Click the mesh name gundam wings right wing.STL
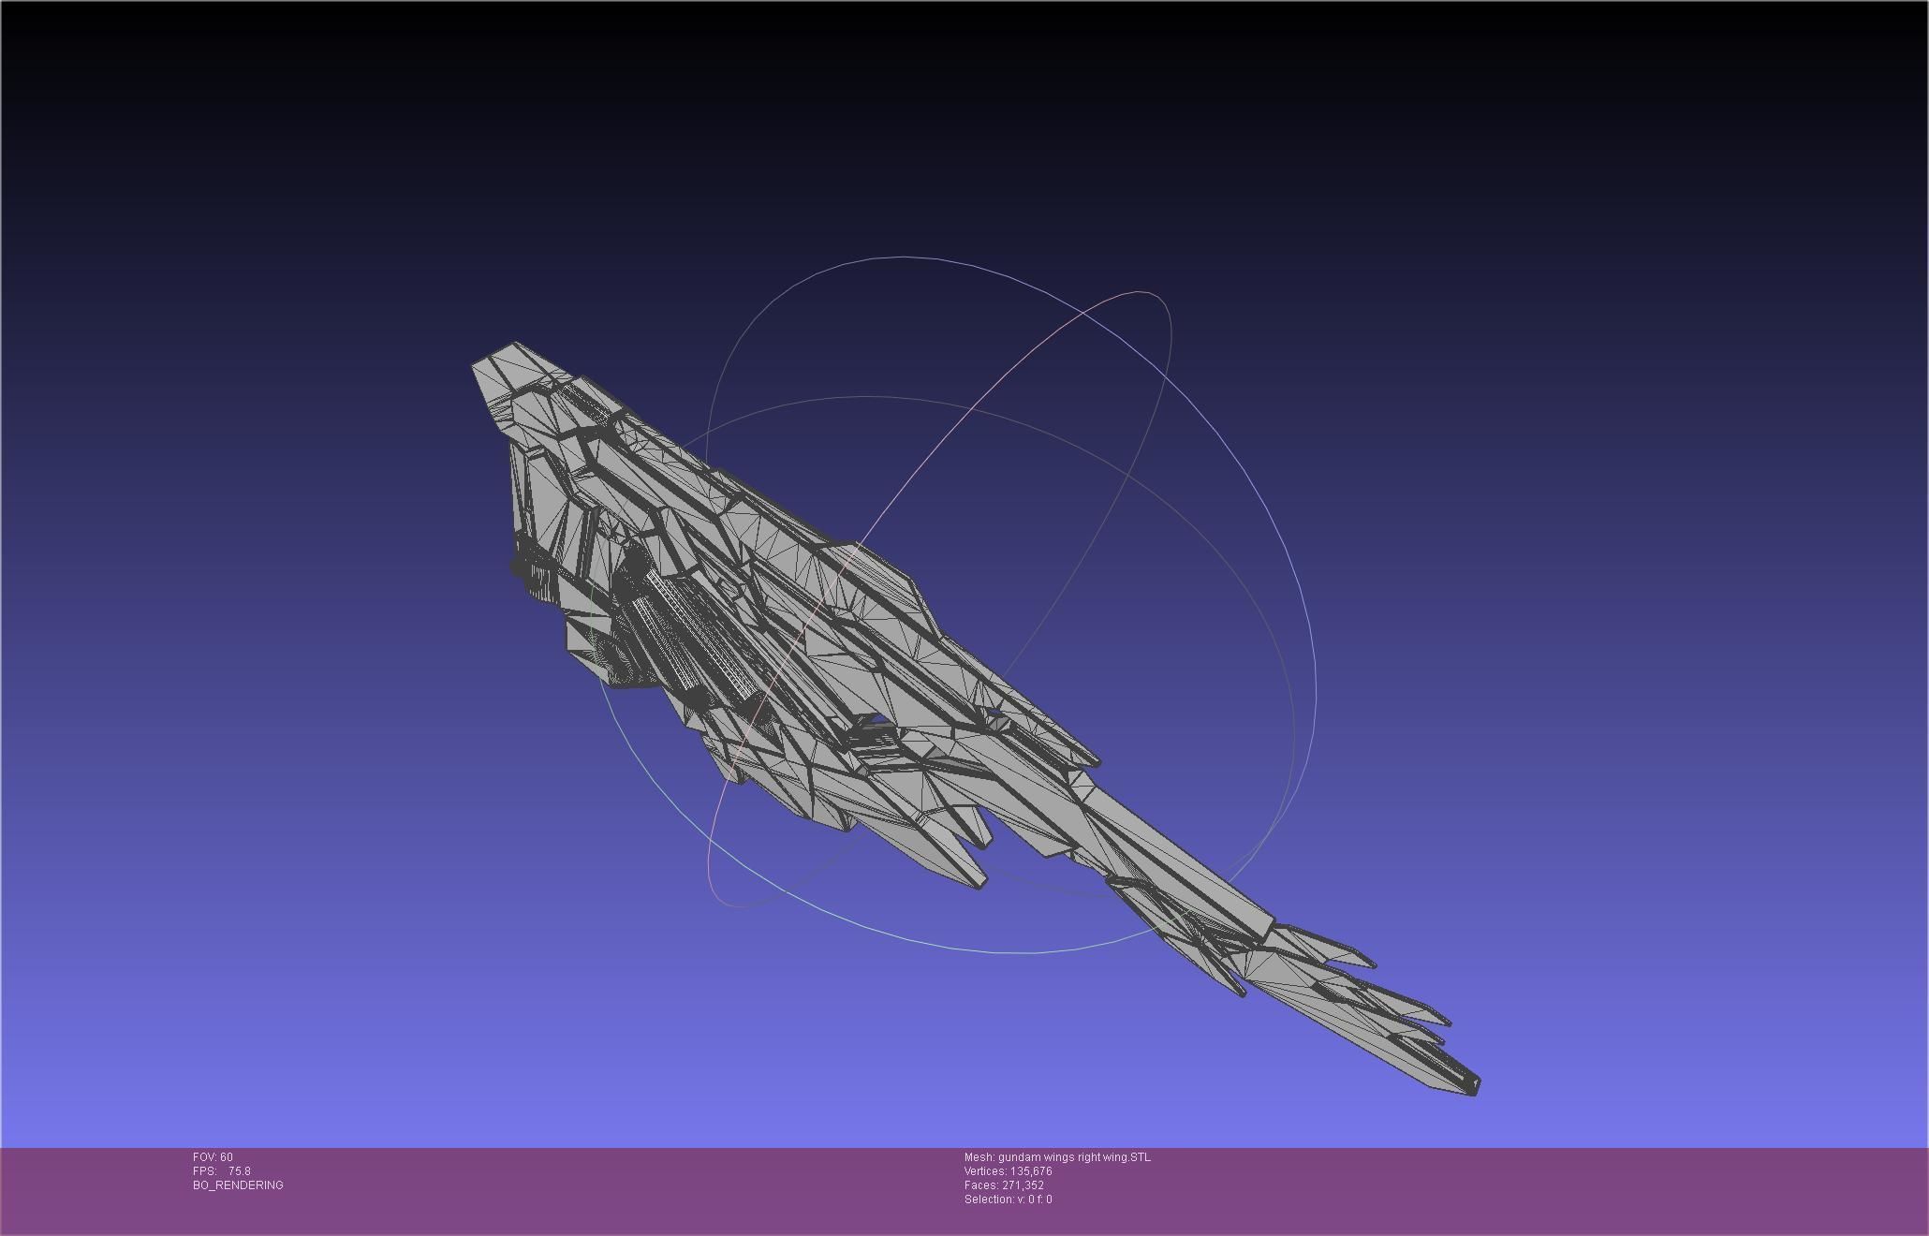1929x1236 pixels. point(1057,1157)
